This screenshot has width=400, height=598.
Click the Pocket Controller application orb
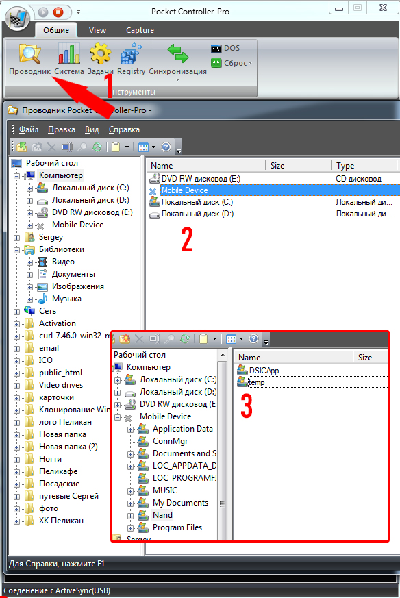(x=16, y=18)
